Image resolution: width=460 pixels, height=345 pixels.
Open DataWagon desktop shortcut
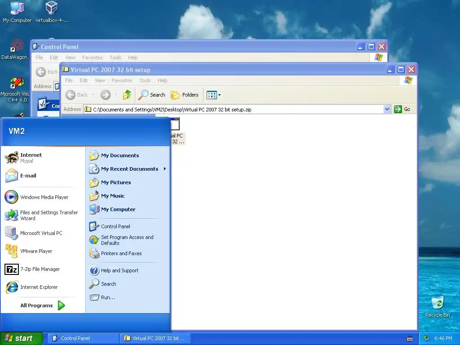coord(15,50)
